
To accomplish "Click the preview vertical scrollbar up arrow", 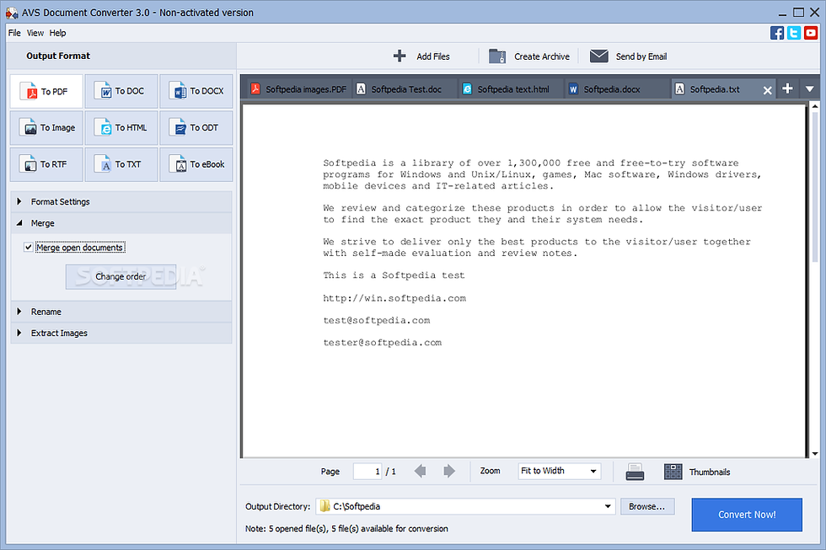I will click(815, 107).
